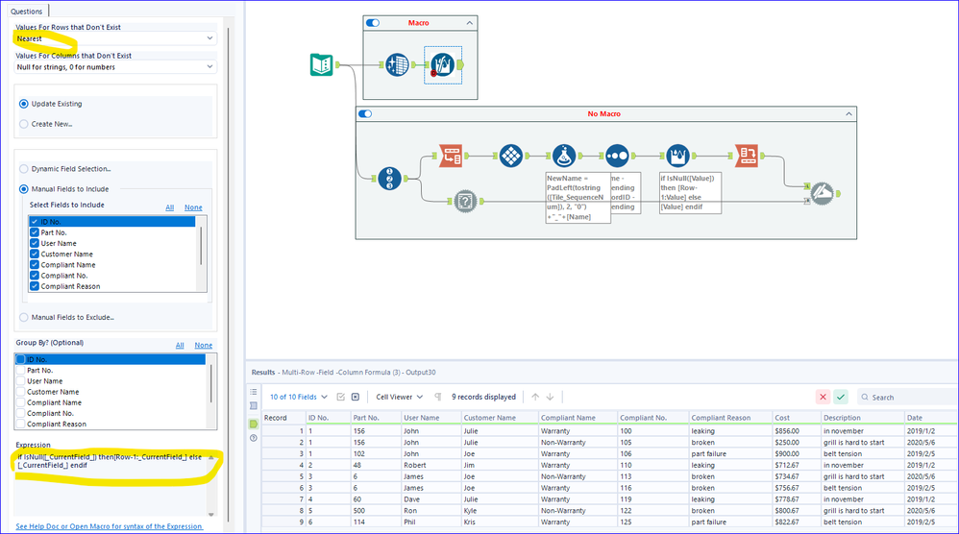Click the Field Info question-mark tool
The image size is (959, 534).
click(x=465, y=201)
